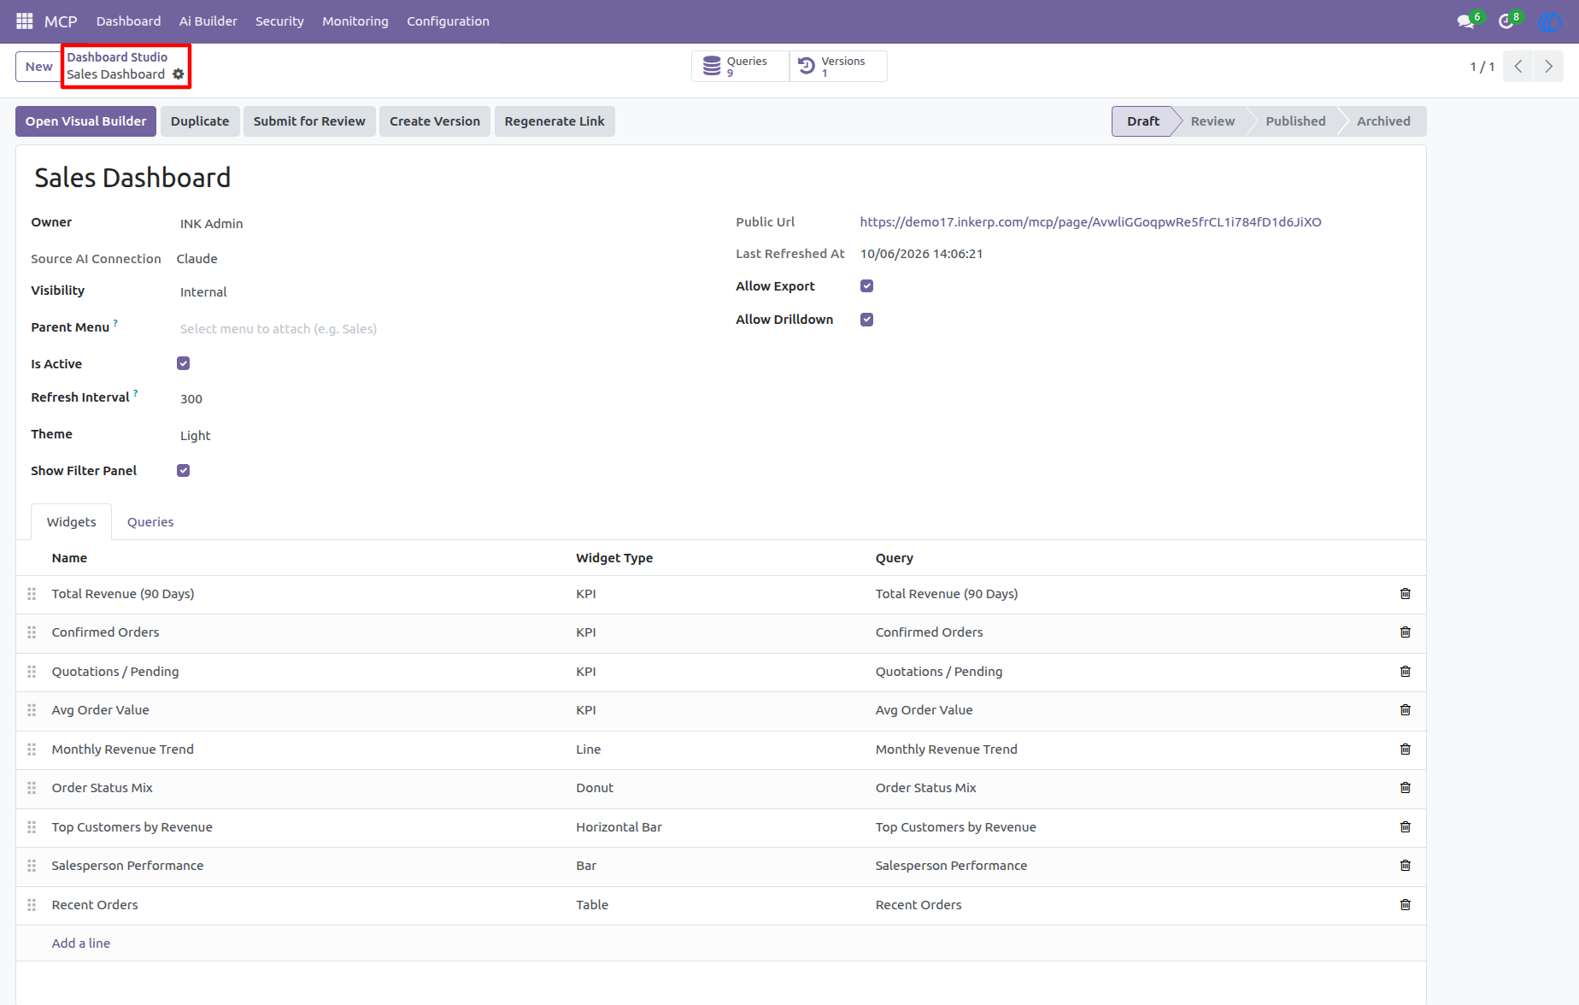Click the Open Visual Builder button
This screenshot has height=1005, width=1579.
click(x=85, y=121)
